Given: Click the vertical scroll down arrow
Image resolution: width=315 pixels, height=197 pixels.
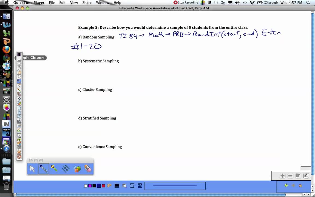Looking at the screenshot, I should 313,190.
